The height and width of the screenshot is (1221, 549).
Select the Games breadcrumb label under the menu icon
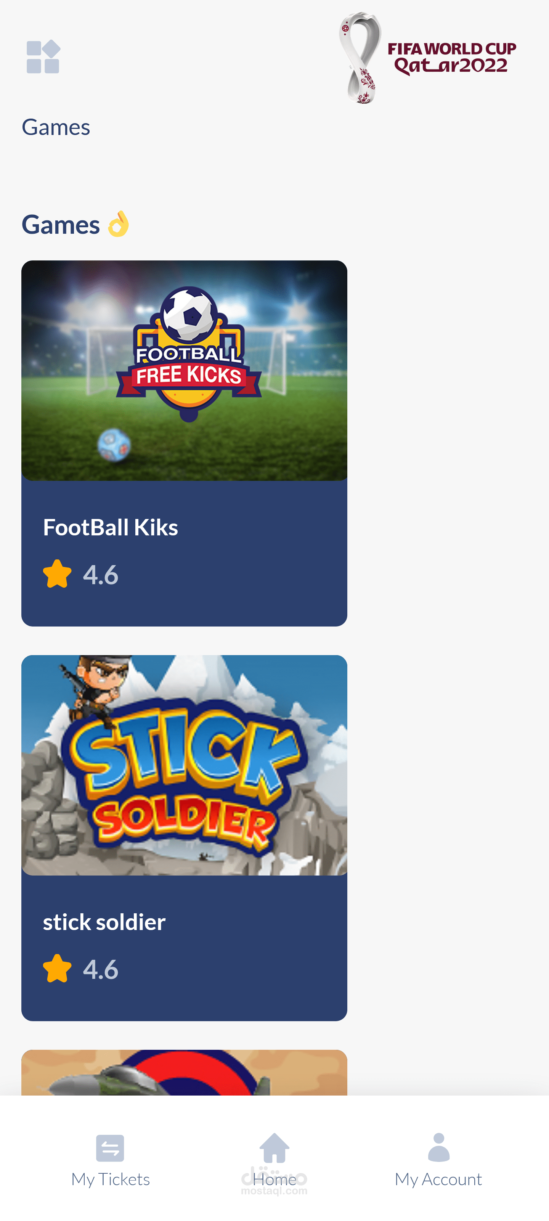click(56, 127)
